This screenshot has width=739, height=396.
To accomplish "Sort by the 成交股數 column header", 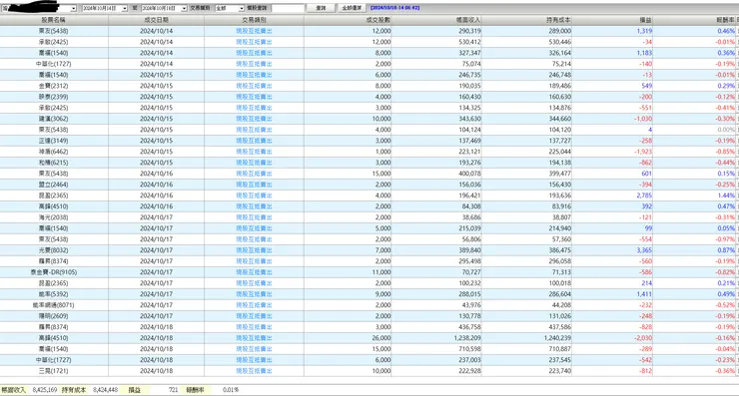I will (x=348, y=20).
